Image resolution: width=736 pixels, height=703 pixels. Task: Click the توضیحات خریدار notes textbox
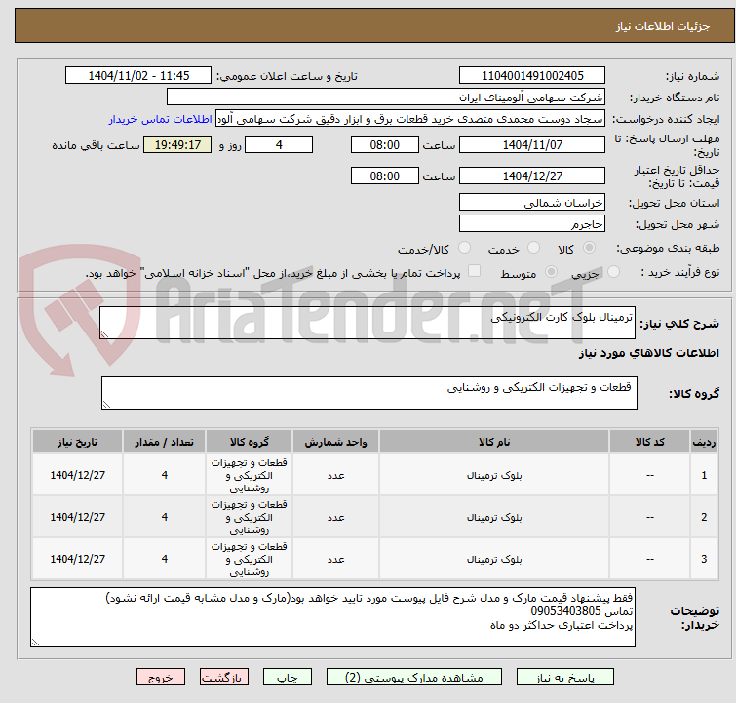click(x=332, y=617)
